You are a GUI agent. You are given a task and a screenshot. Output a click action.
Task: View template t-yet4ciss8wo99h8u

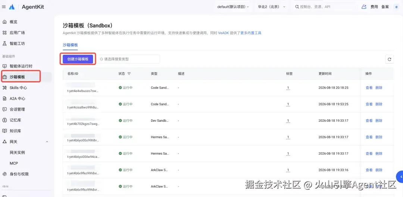point(369,104)
